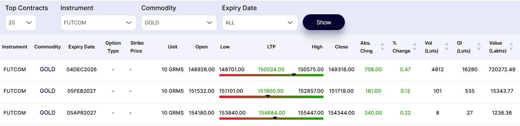The image size is (520, 126).
Task: Click open price 151532.00
Action: pyautogui.click(x=201, y=91)
